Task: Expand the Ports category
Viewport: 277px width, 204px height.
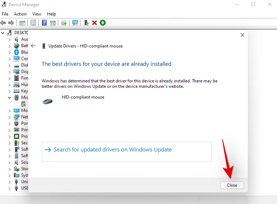Action: pyautogui.click(x=10, y=124)
